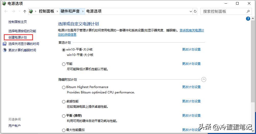The height and width of the screenshot is (134, 256).
Task: Click the sleep moon icon in sidebar
Action: tap(5, 50)
